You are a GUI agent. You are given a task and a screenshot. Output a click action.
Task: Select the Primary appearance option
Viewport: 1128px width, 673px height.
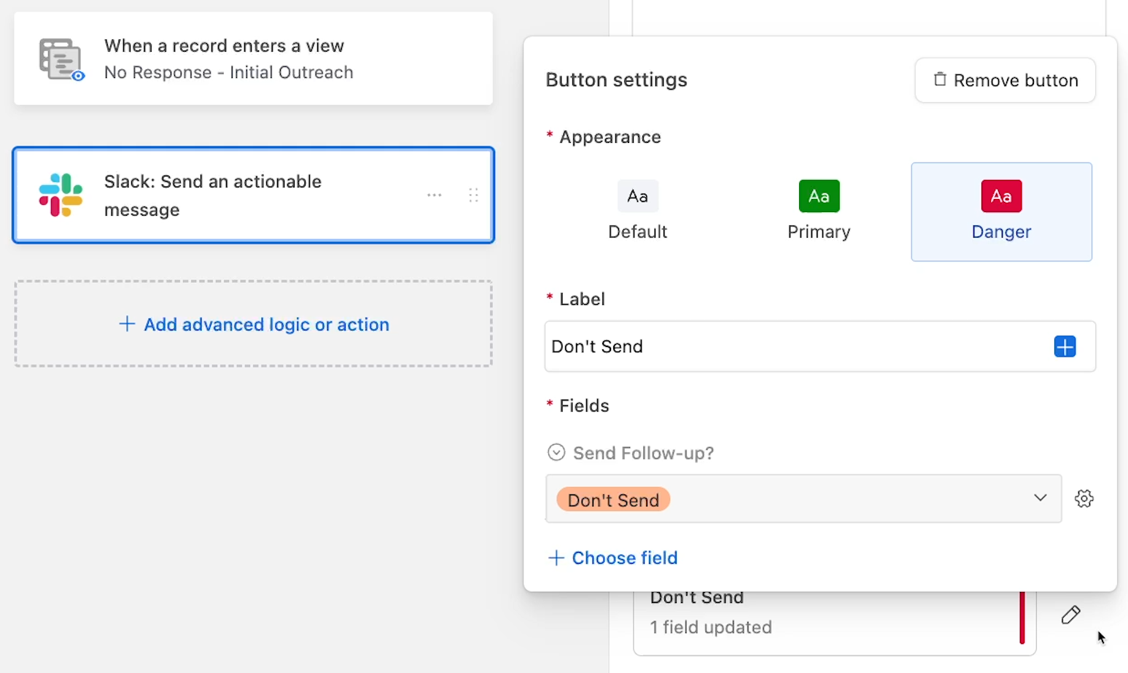(x=819, y=211)
